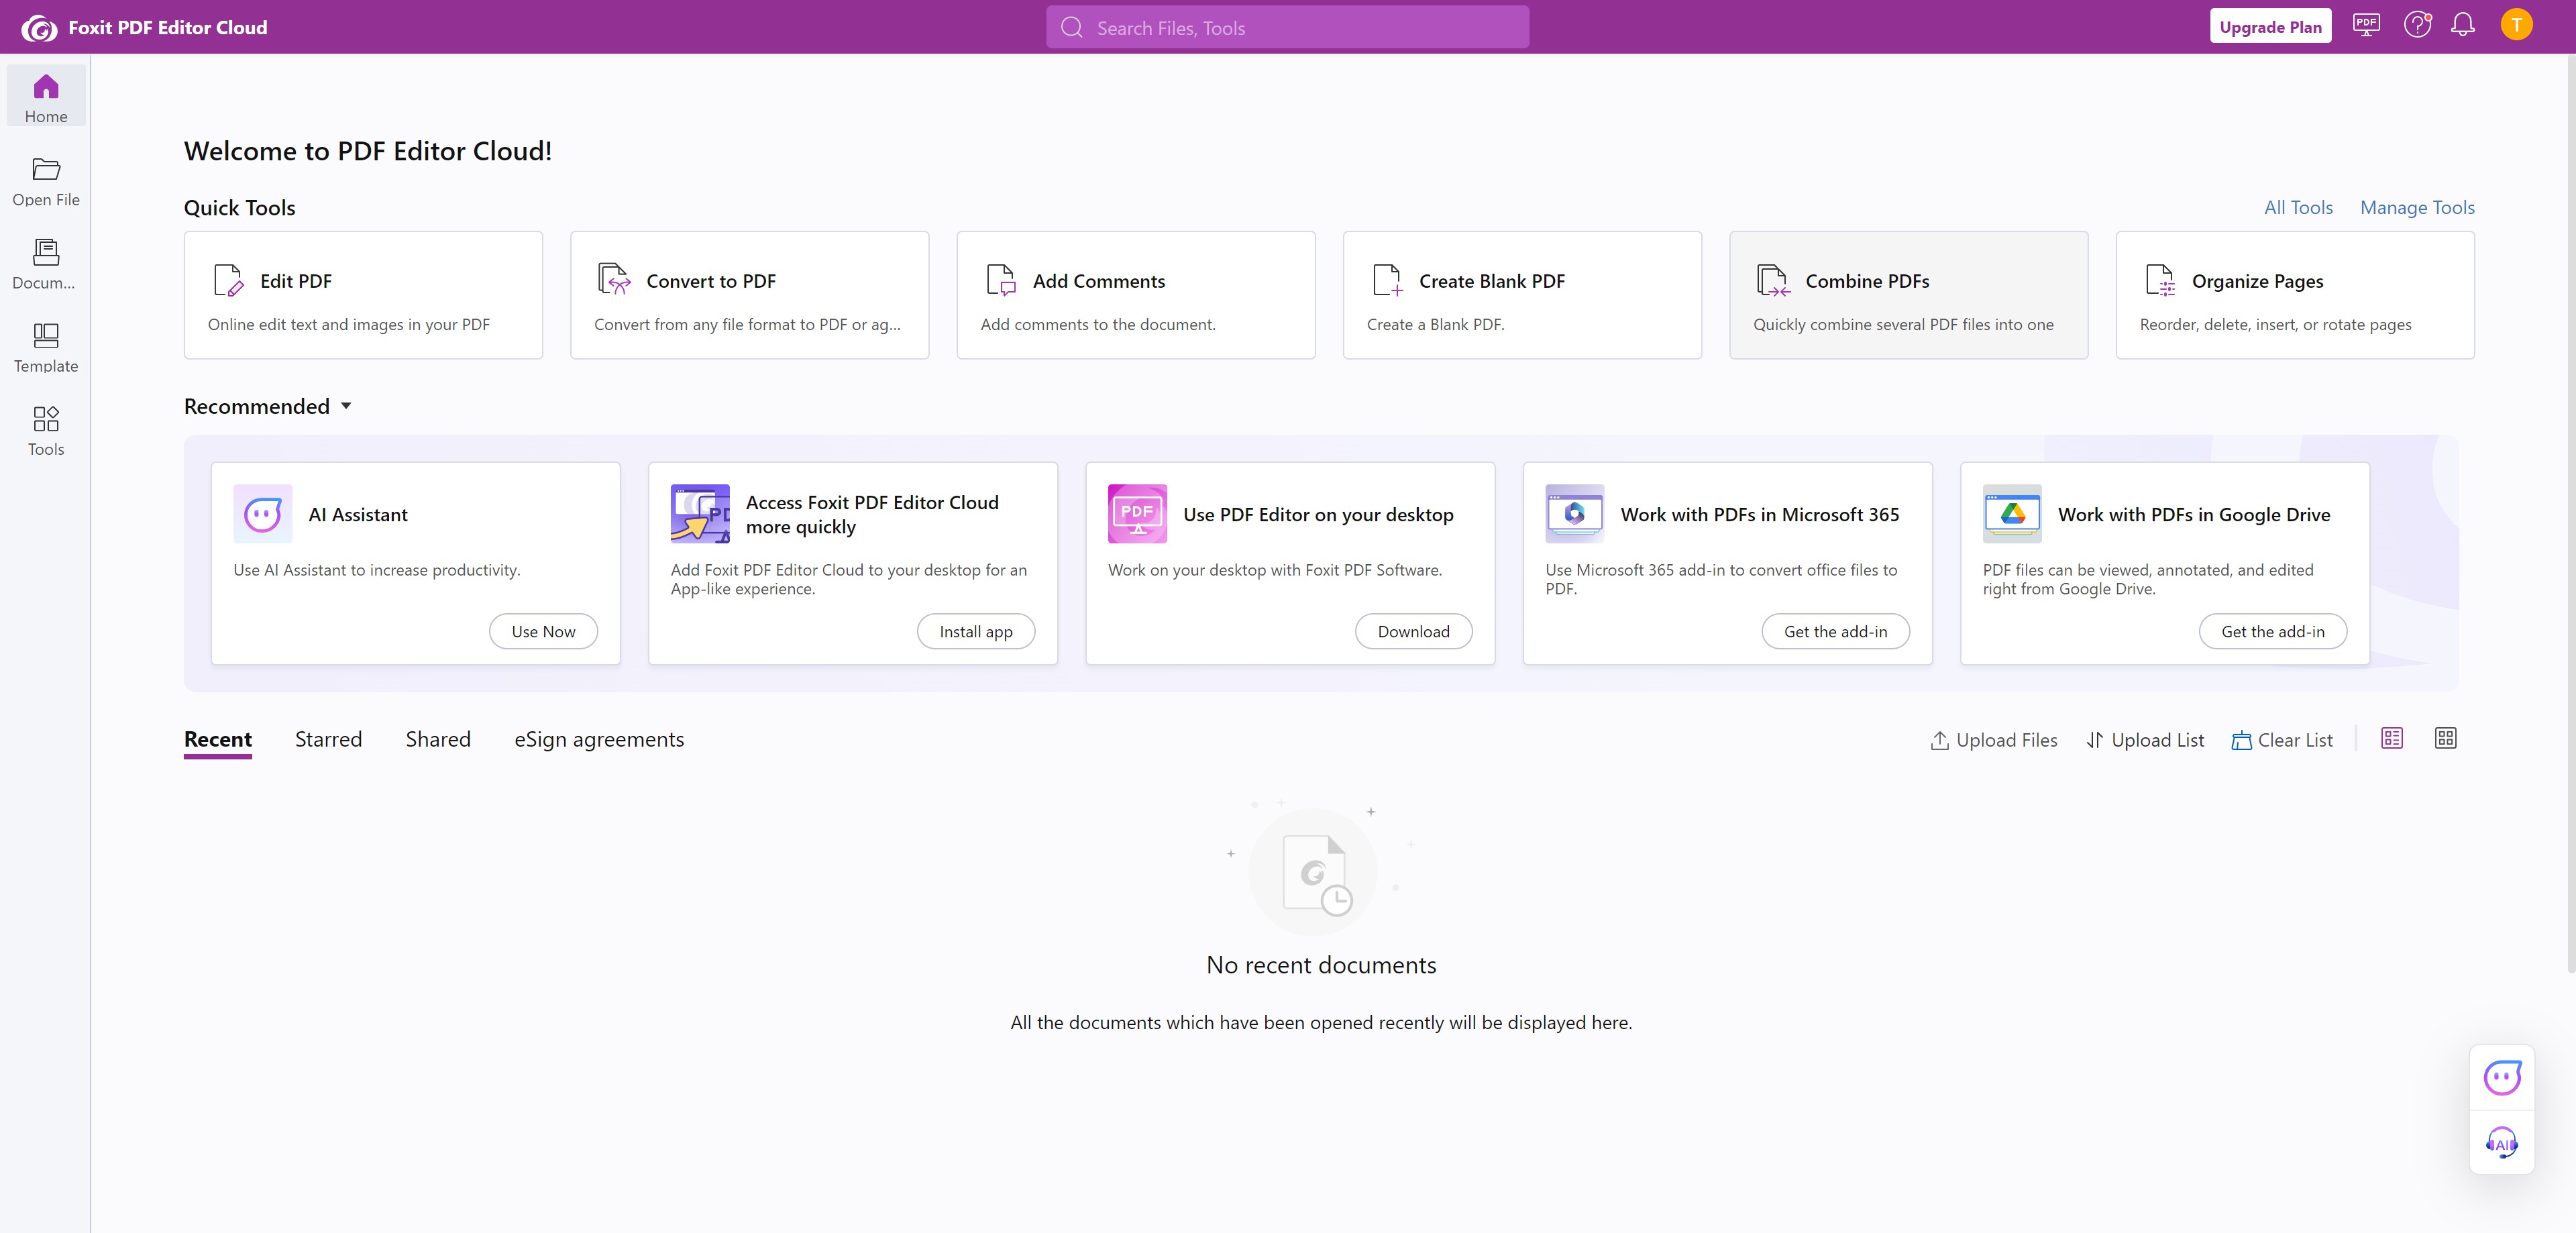Expand the Recommended dropdown arrow
This screenshot has width=2576, height=1233.
(346, 406)
